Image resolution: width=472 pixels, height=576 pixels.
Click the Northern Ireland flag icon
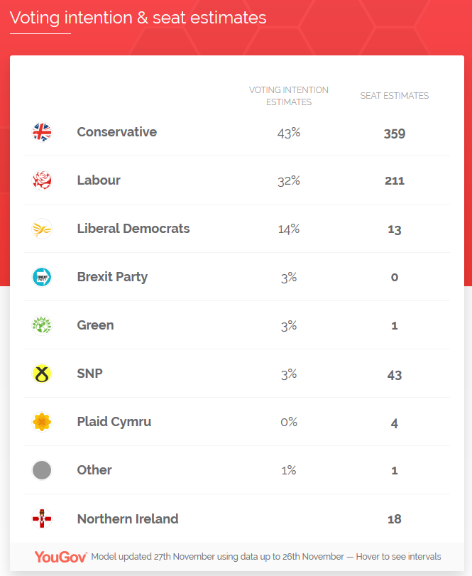click(42, 518)
